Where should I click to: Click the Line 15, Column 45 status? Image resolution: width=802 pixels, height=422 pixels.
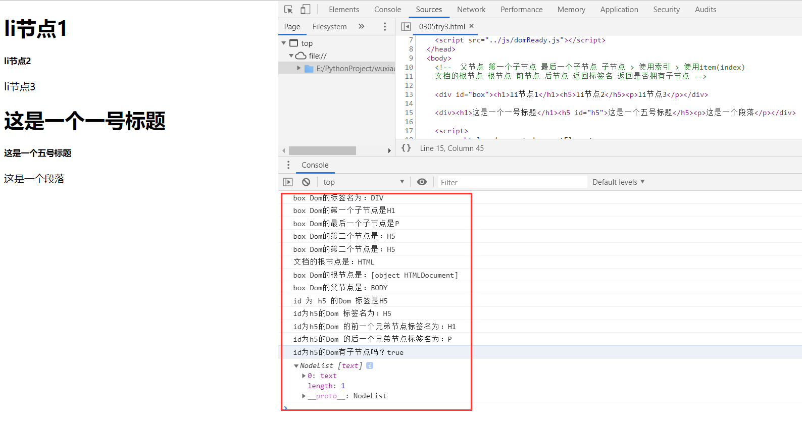pos(452,148)
